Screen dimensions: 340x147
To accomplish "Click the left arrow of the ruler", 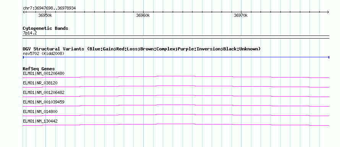I will point(24,12).
